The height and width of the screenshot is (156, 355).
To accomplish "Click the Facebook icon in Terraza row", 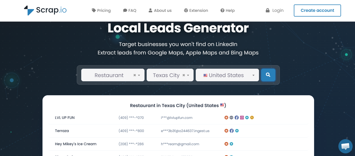I will point(232,131).
